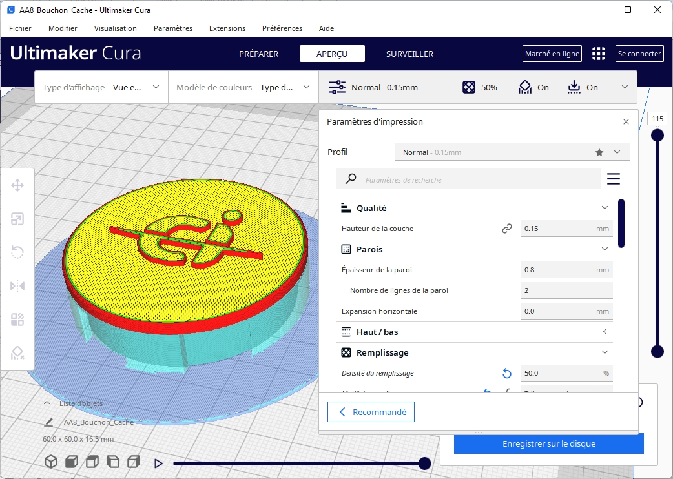The image size is (673, 479).
Task: Select the Move tool in left toolbar
Action: click(x=17, y=186)
